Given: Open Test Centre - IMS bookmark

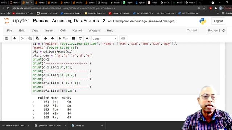Looking at the screenshot, I should 166,13.
